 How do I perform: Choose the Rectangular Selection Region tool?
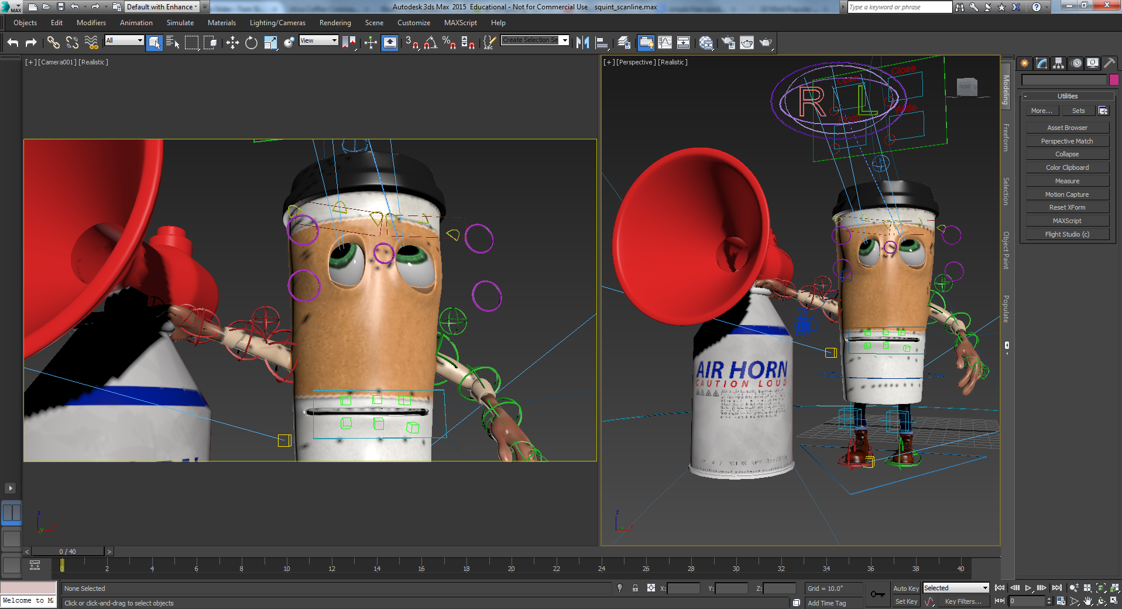[x=191, y=42]
